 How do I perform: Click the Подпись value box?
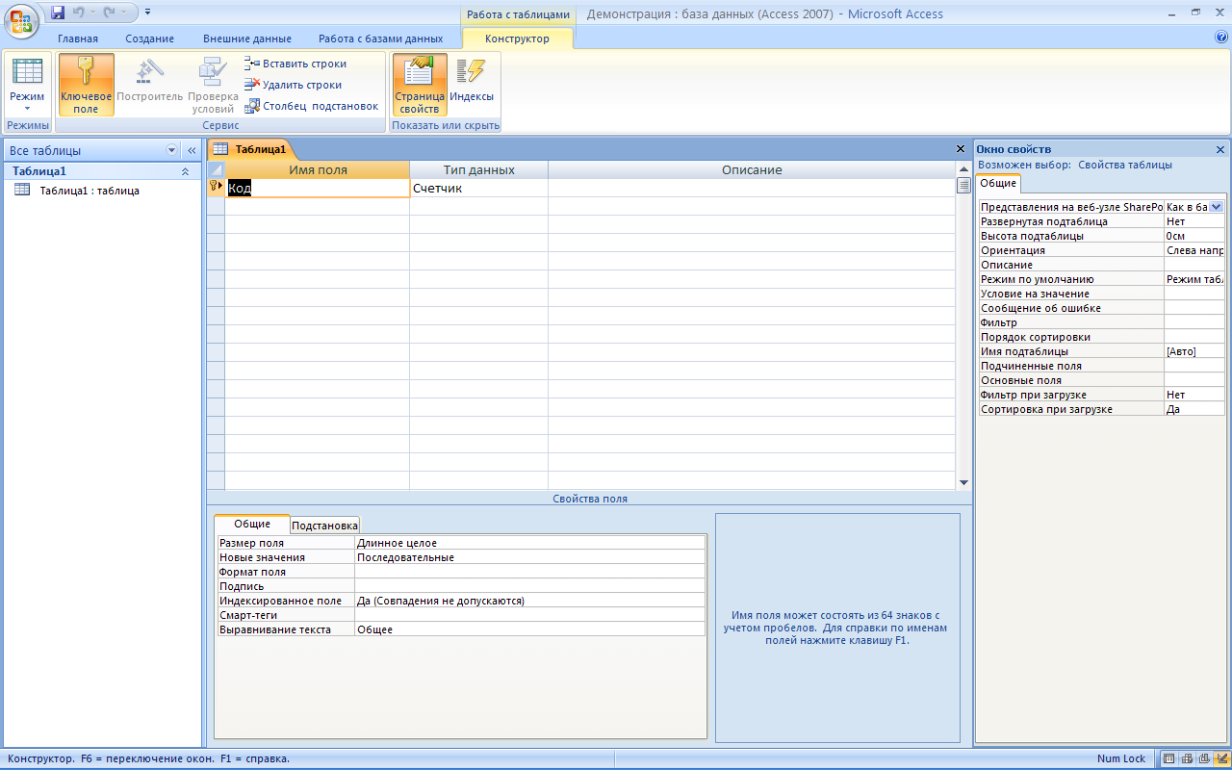pos(529,586)
